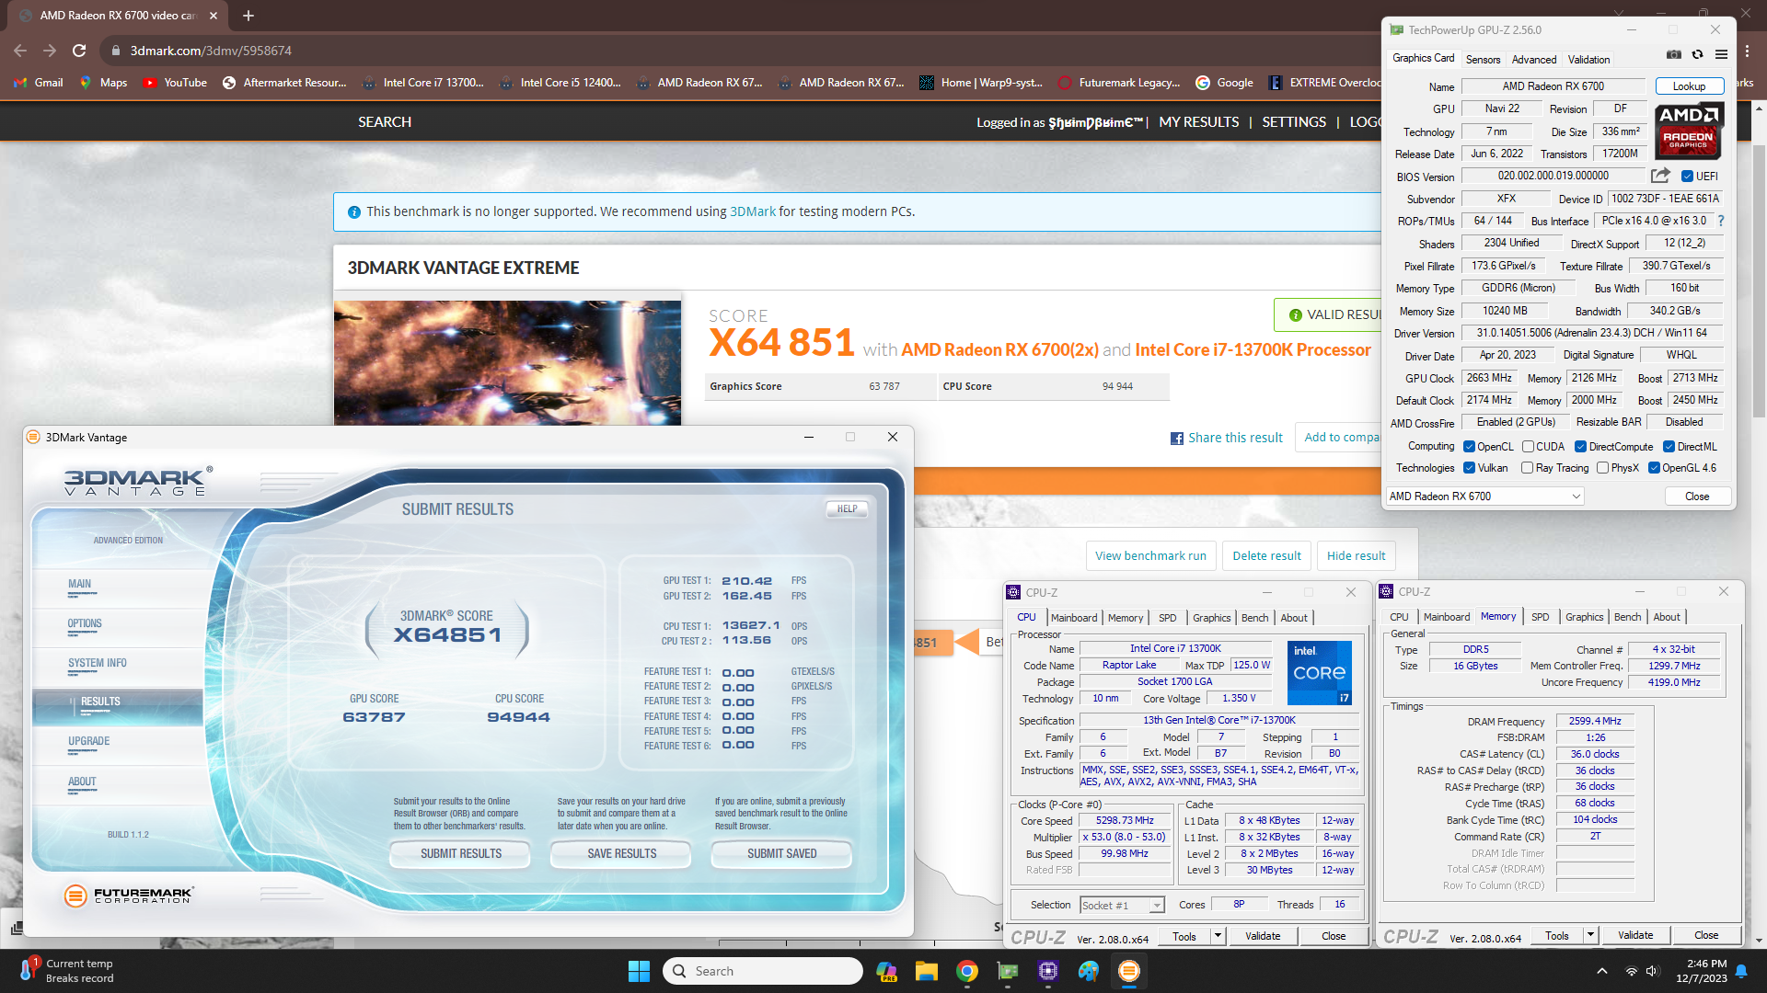This screenshot has width=1767, height=993.
Task: Toggle CUDA checkbox
Action: point(1528,447)
